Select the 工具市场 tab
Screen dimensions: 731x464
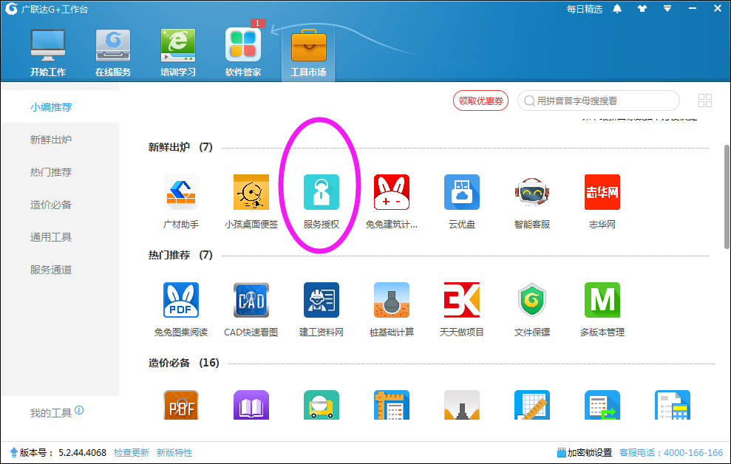(x=308, y=52)
